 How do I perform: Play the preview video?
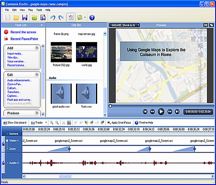(x=161, y=112)
